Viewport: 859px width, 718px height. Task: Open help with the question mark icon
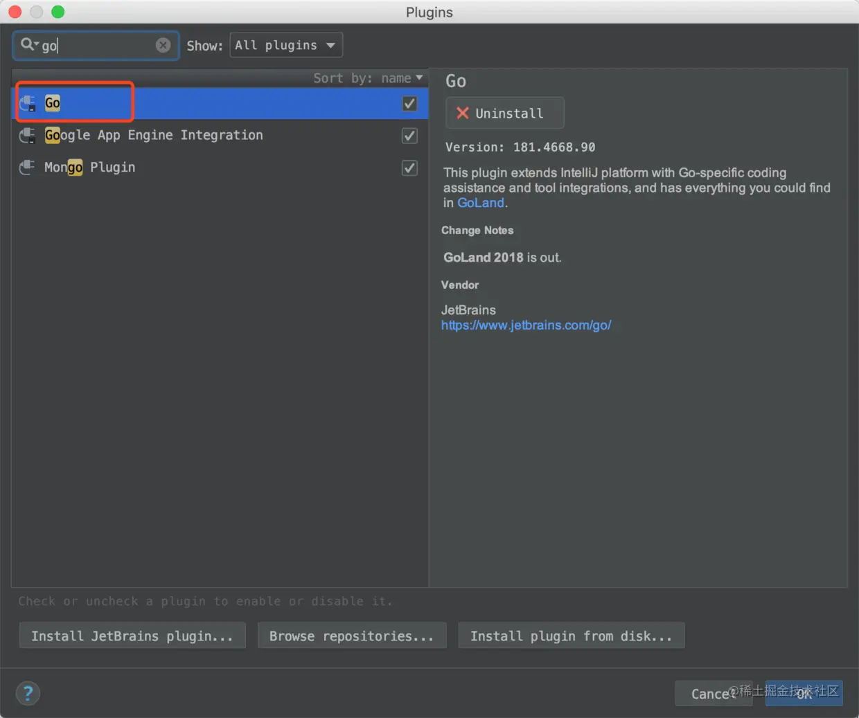coord(28,693)
